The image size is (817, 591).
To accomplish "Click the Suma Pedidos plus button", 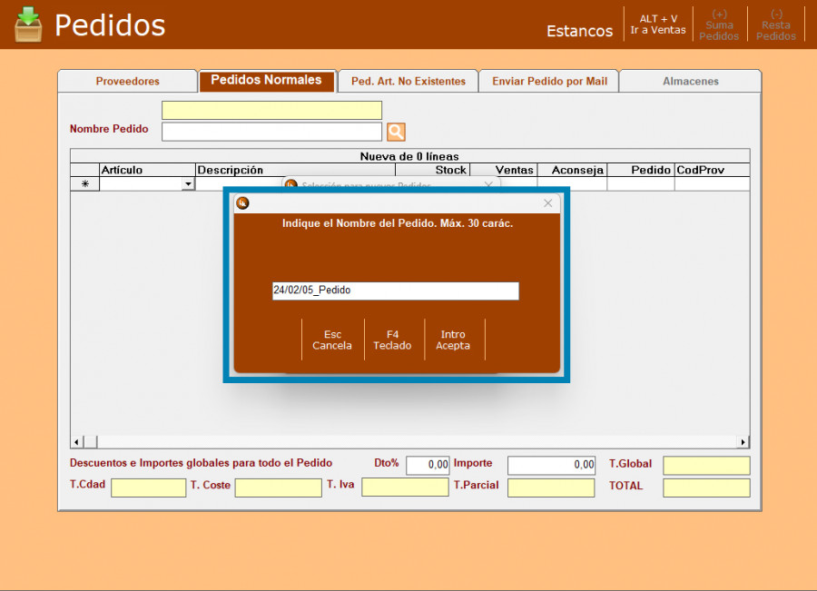I will 719,25.
